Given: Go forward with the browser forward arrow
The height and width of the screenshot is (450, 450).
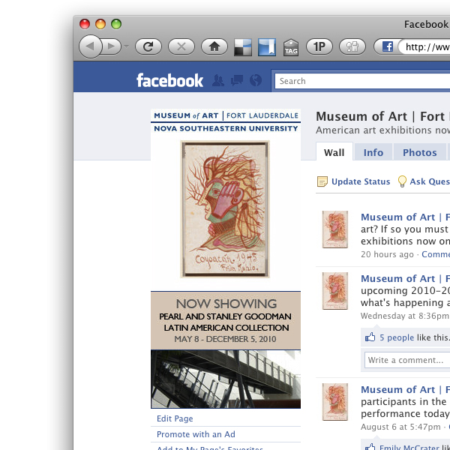Looking at the screenshot, I should 112,46.
